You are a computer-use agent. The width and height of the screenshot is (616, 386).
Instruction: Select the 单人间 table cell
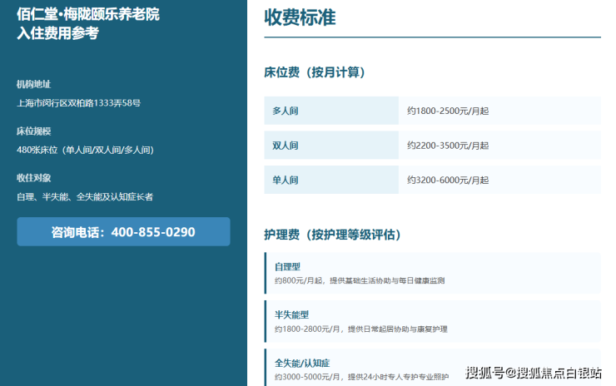pos(331,180)
